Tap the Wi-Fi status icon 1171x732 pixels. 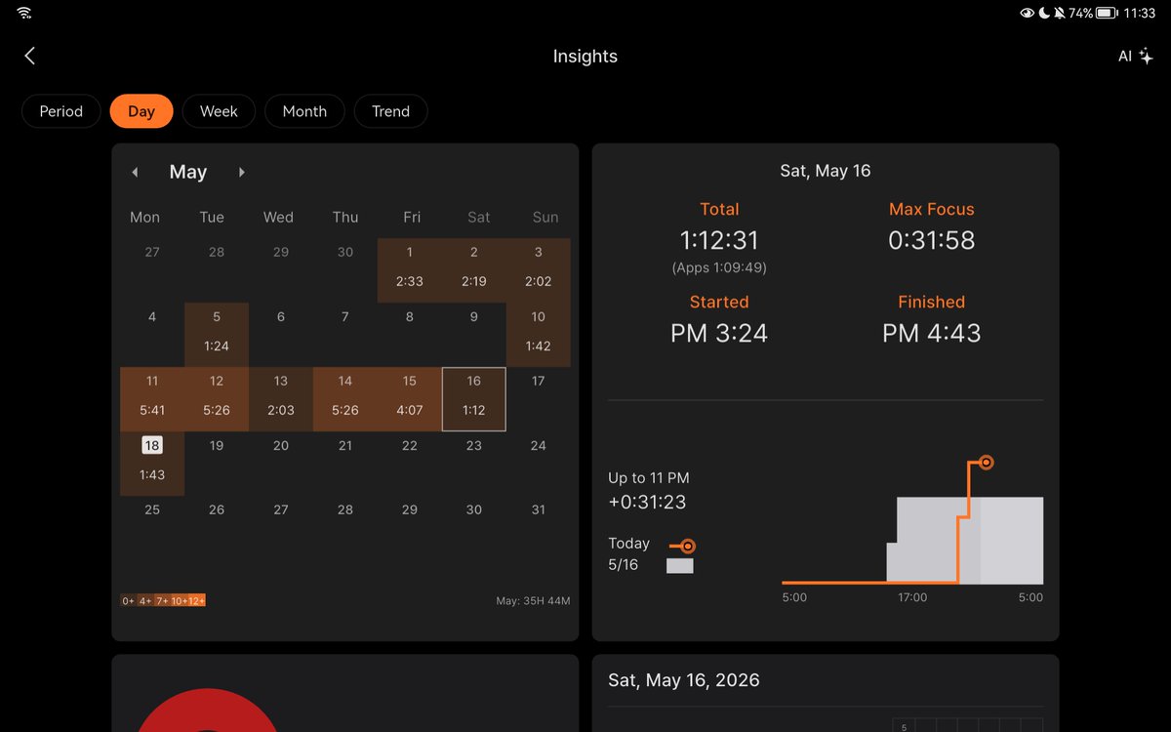(24, 13)
